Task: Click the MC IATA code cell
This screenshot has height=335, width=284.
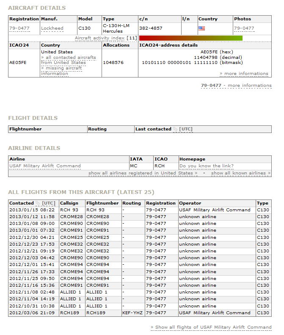Action: (x=141, y=166)
